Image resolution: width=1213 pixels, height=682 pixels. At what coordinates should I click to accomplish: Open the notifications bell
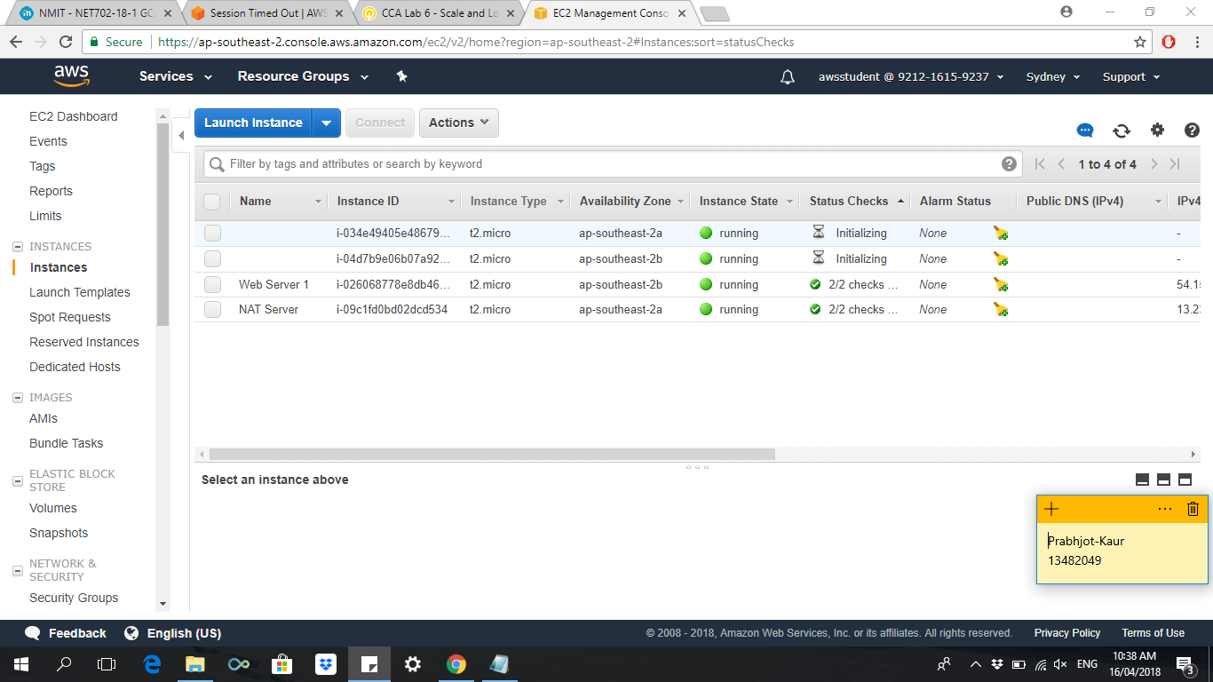(787, 76)
